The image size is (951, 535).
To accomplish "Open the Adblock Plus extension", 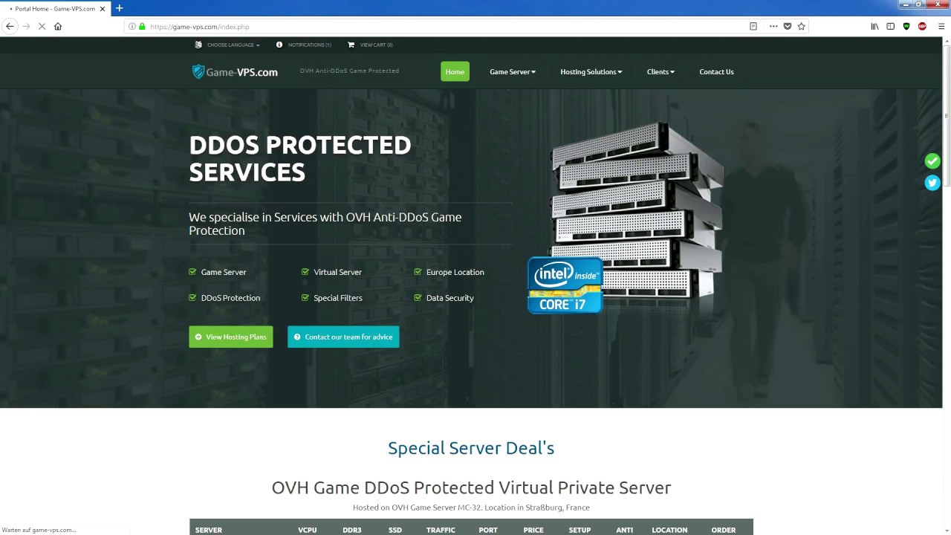I will point(922,26).
